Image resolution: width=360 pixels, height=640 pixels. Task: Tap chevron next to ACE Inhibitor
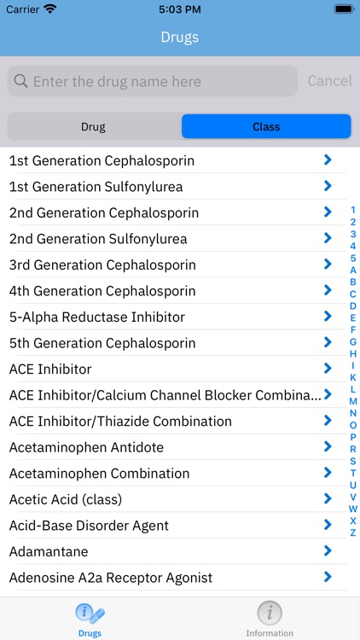tap(328, 369)
